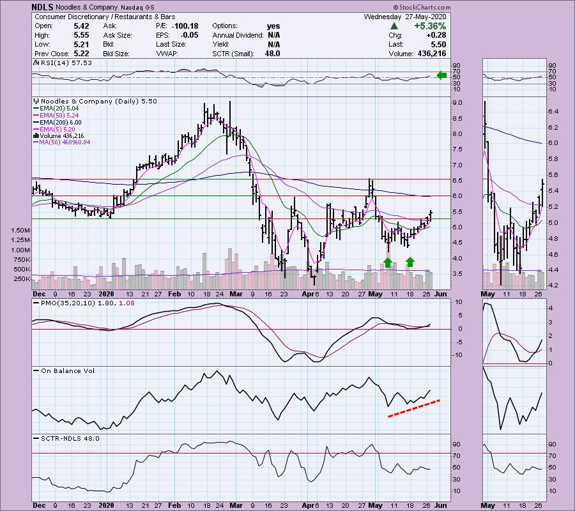Click the 4.2 price label in zoomed panel
Screen dimensions: 575x511
click(553, 286)
